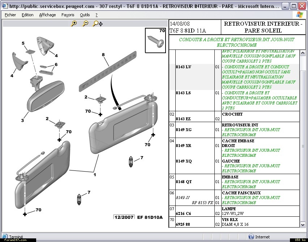Open the Favoris menu
This screenshot has width=308, height=242.
(x=68, y=15)
